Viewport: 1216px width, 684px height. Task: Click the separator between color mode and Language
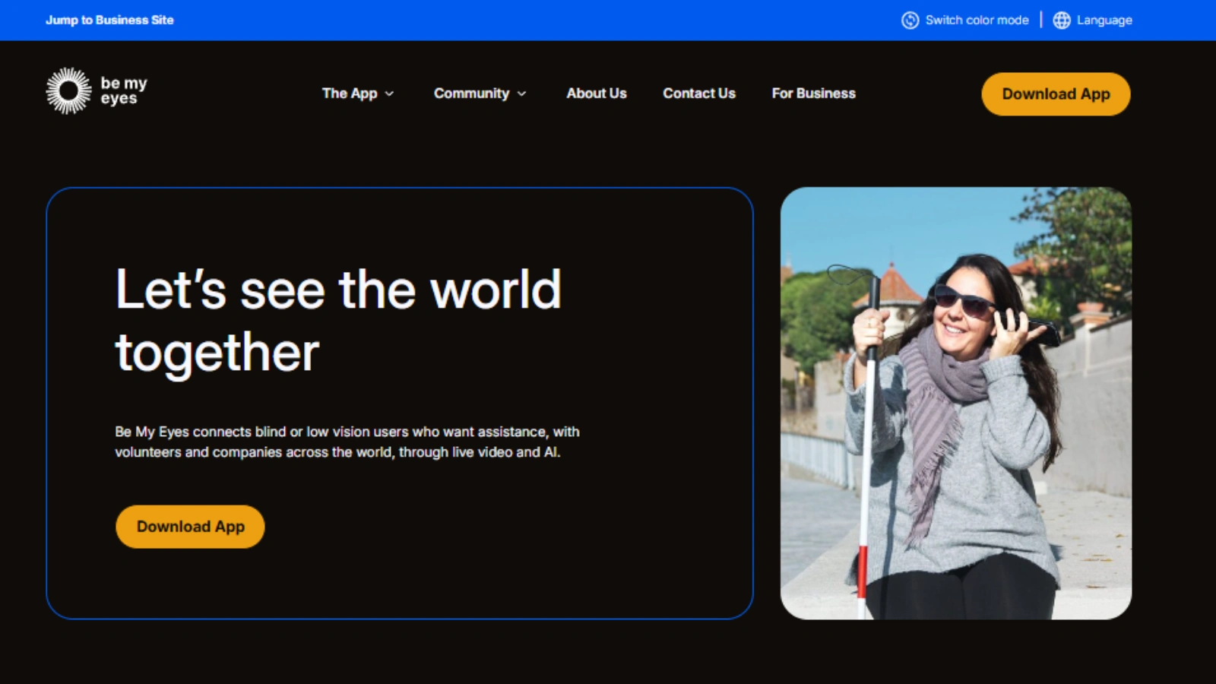[x=1041, y=20]
